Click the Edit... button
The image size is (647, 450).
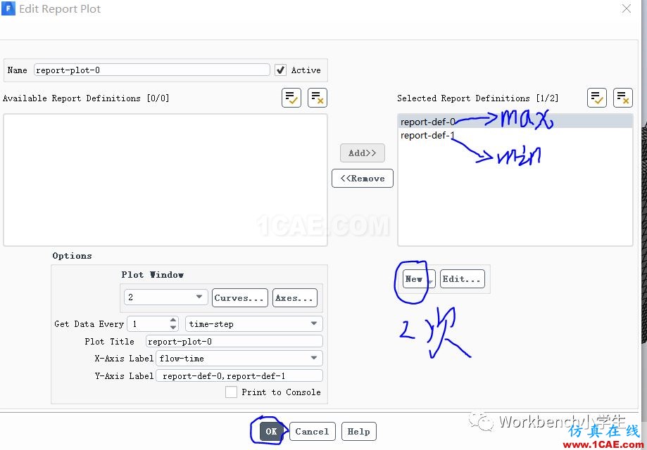click(x=462, y=279)
